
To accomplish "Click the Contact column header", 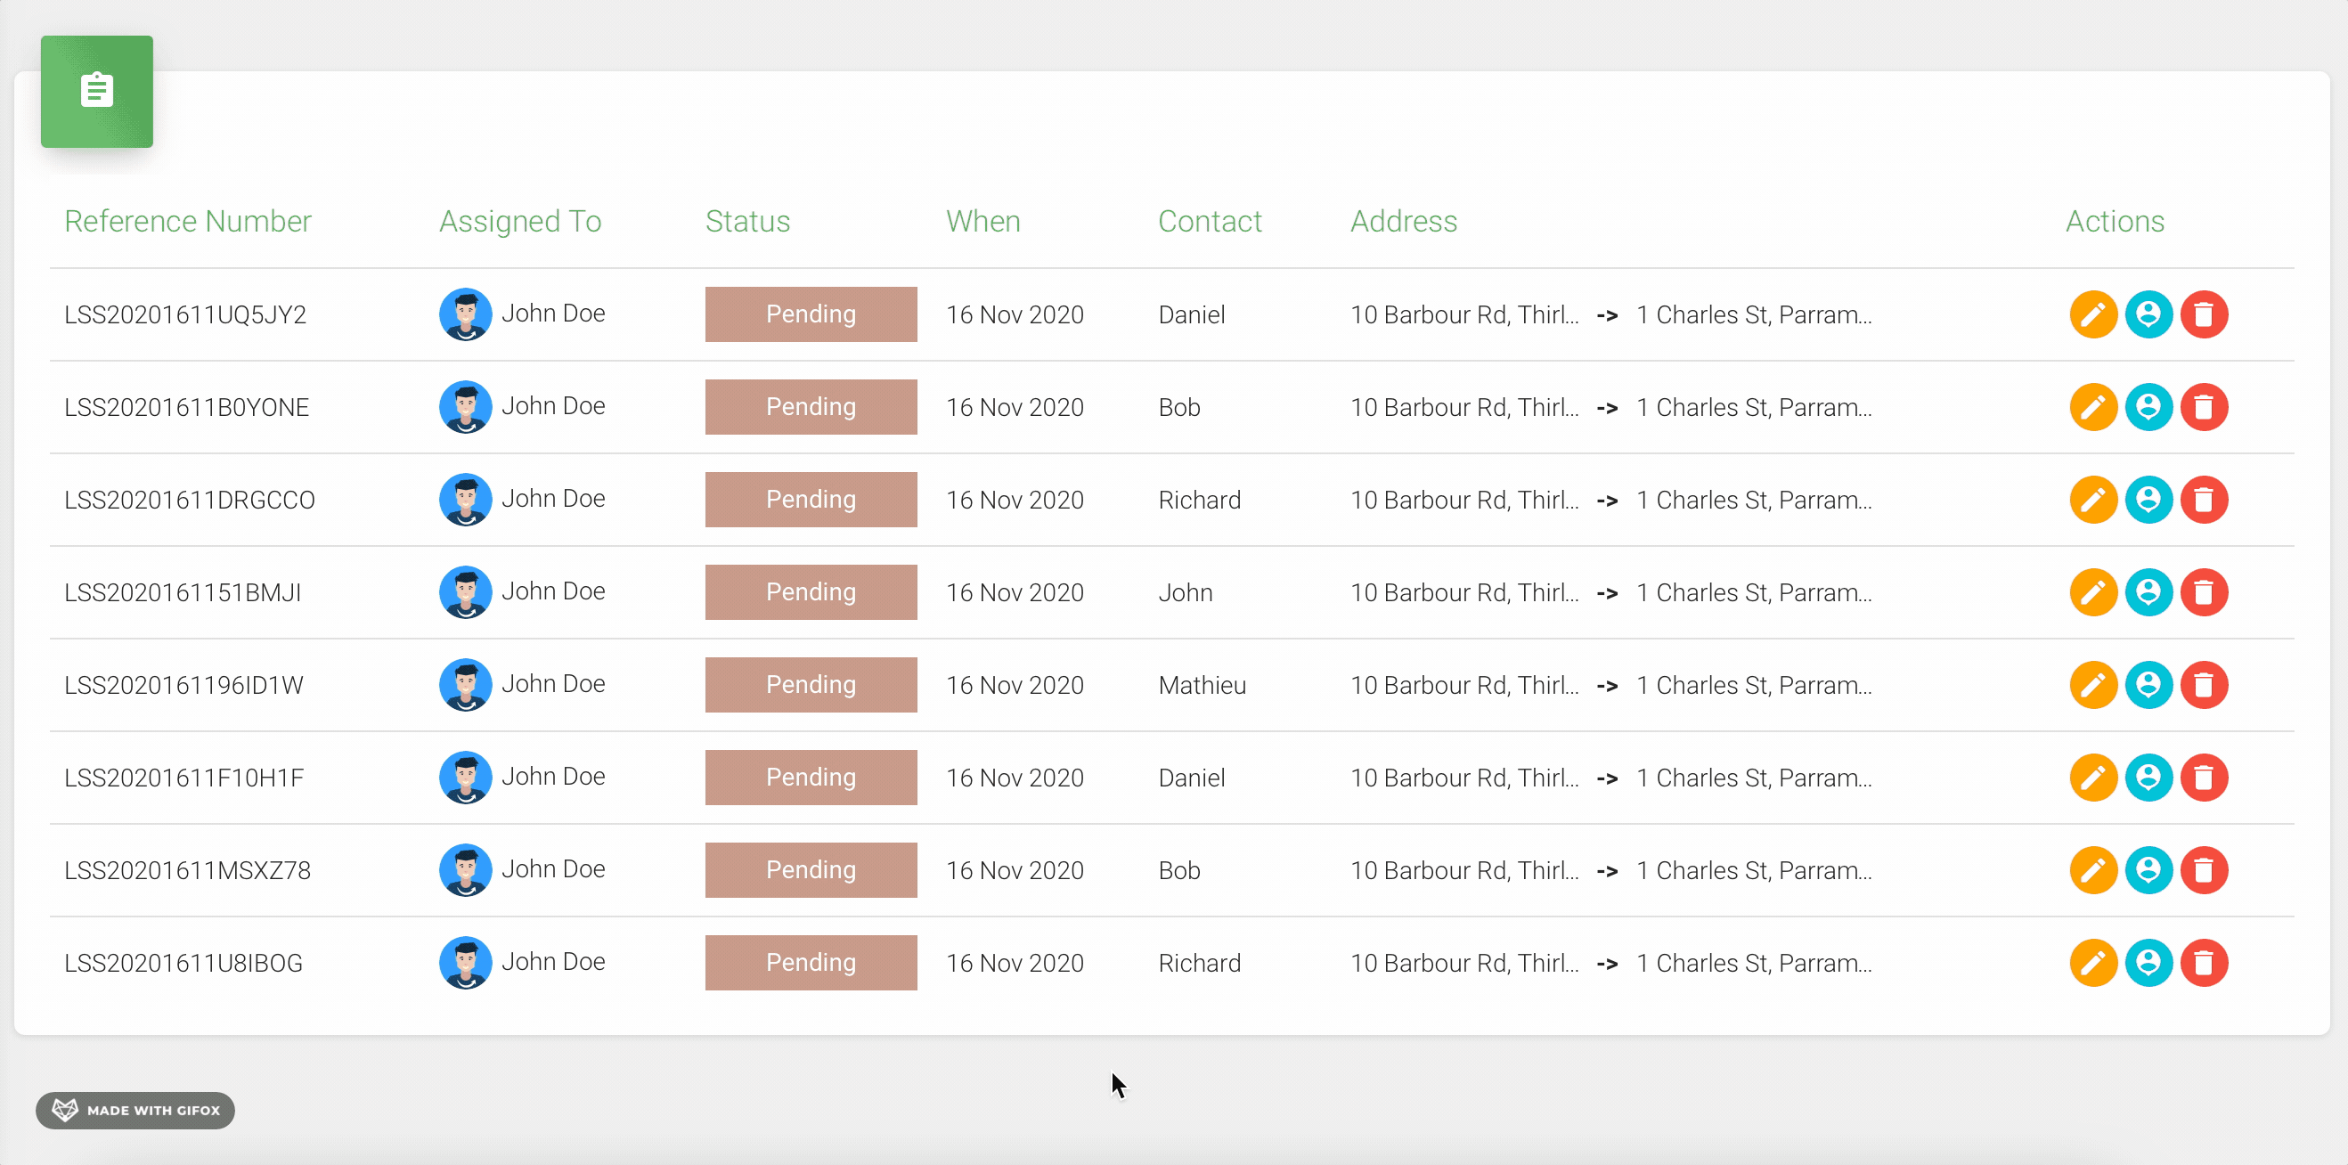I will pyautogui.click(x=1210, y=221).
